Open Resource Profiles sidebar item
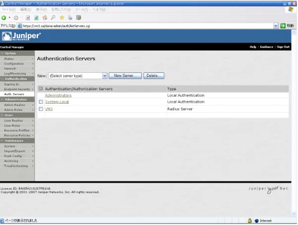The height and width of the screenshot is (225, 298). [x=17, y=130]
